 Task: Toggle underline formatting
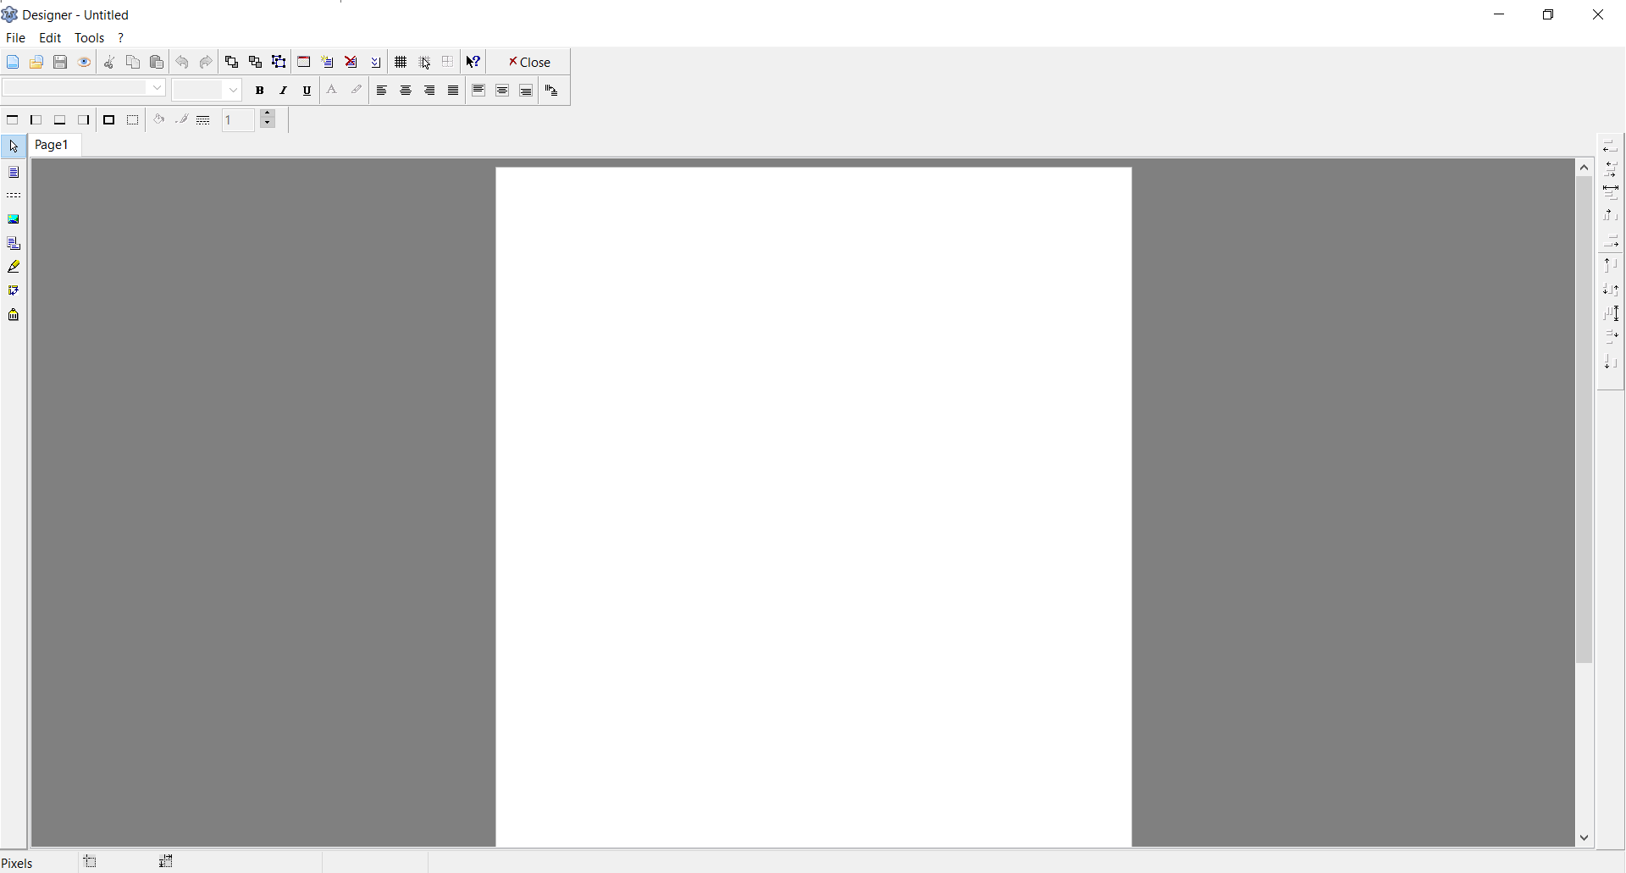tap(307, 91)
